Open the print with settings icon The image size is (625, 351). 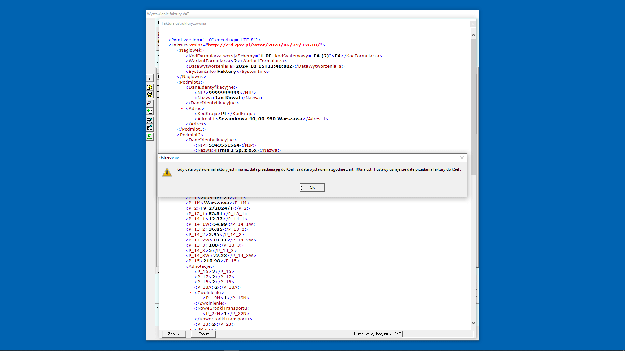tap(150, 120)
